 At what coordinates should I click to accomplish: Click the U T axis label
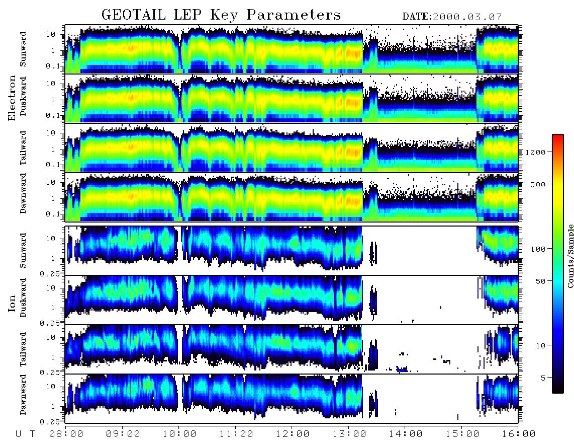click(26, 434)
